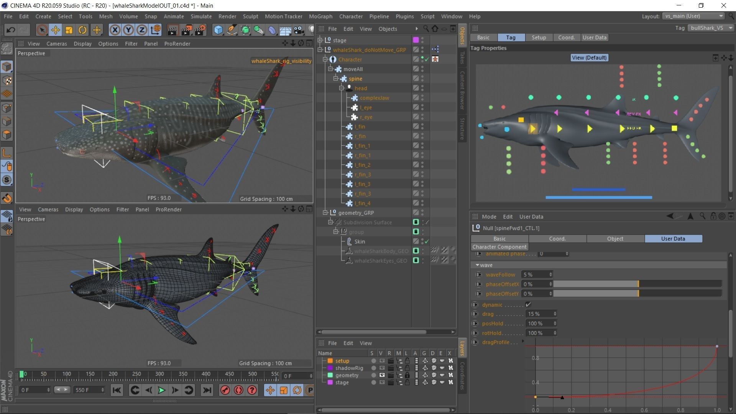Select the Live Selection tool
Image resolution: width=736 pixels, height=414 pixels.
tap(42, 30)
